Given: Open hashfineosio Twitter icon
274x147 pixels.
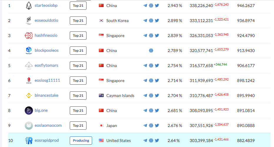Looking at the screenshot, I should pos(157,36).
